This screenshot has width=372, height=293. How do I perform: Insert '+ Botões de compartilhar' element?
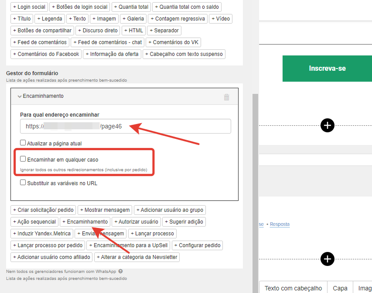[x=42, y=31]
